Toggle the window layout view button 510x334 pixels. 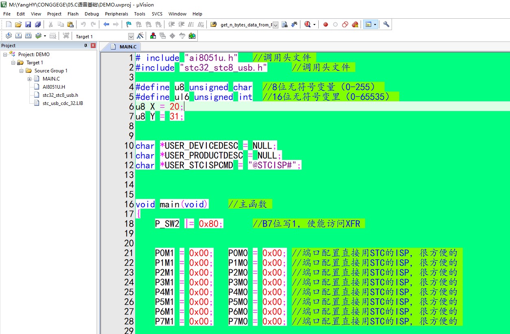click(368, 24)
